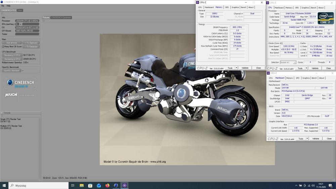
Task: Show the taskbar clock and calendar
Action: tap(321, 185)
